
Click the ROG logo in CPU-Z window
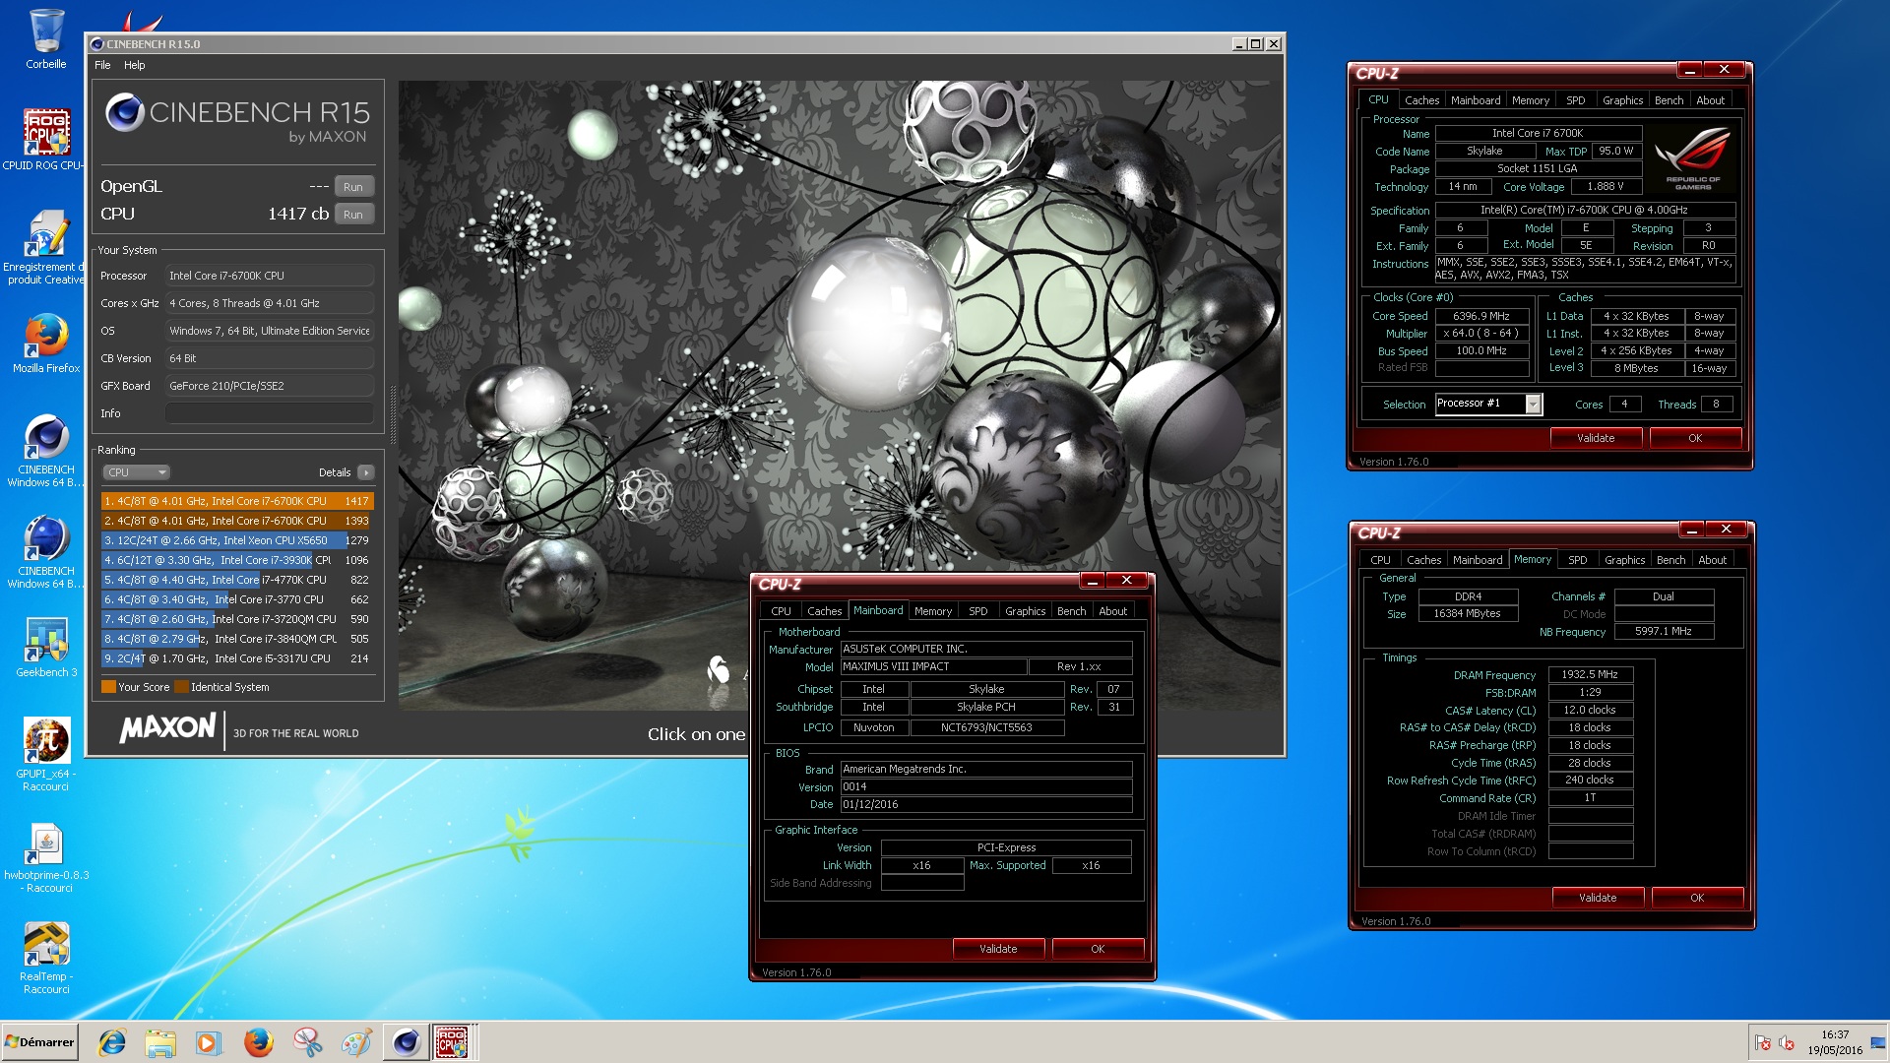pos(1692,157)
